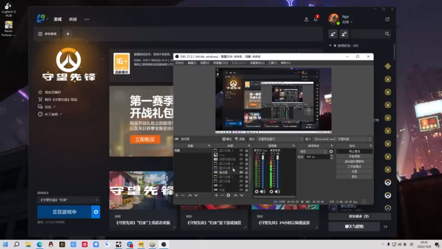The height and width of the screenshot is (249, 442).
Task: Open game version dropdown 《守望先锋》"归来"
Action: point(69,200)
